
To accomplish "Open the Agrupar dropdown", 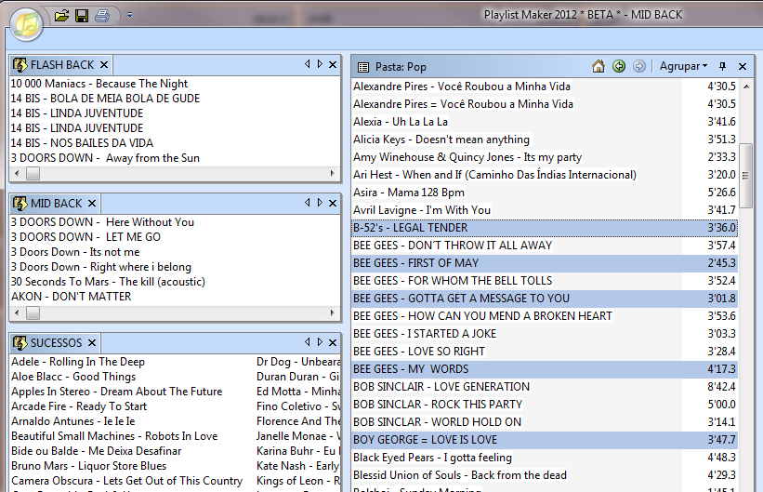I will coord(683,66).
